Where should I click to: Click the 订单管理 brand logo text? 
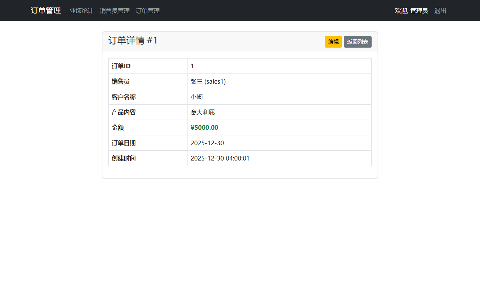[x=45, y=10]
